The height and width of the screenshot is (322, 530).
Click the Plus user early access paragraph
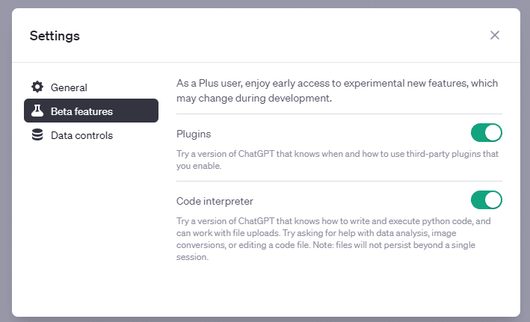click(x=337, y=90)
